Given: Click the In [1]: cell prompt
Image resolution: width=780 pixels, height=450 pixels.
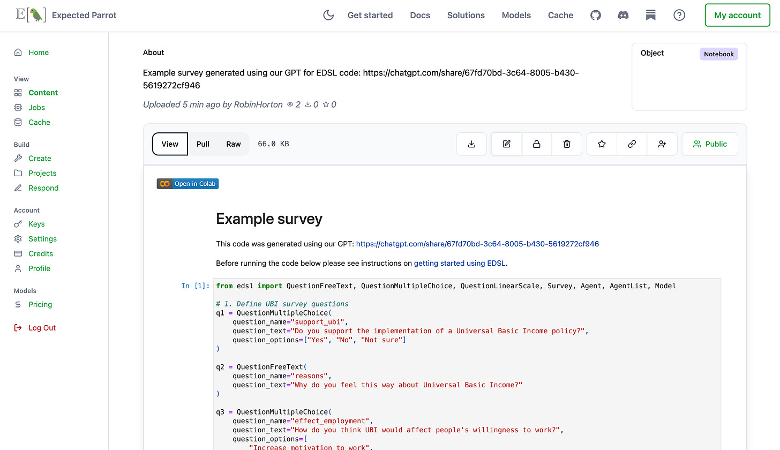Looking at the screenshot, I should click(x=196, y=286).
